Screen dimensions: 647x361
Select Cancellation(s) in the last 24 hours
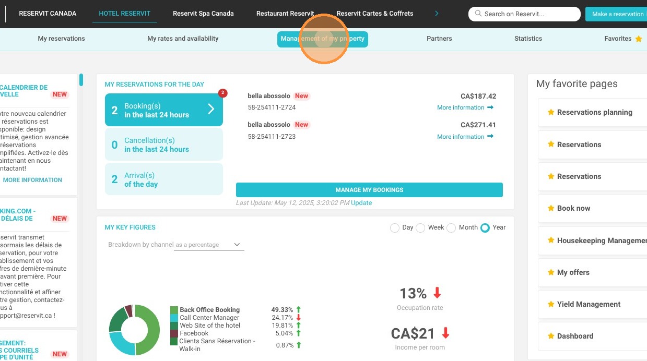point(164,145)
